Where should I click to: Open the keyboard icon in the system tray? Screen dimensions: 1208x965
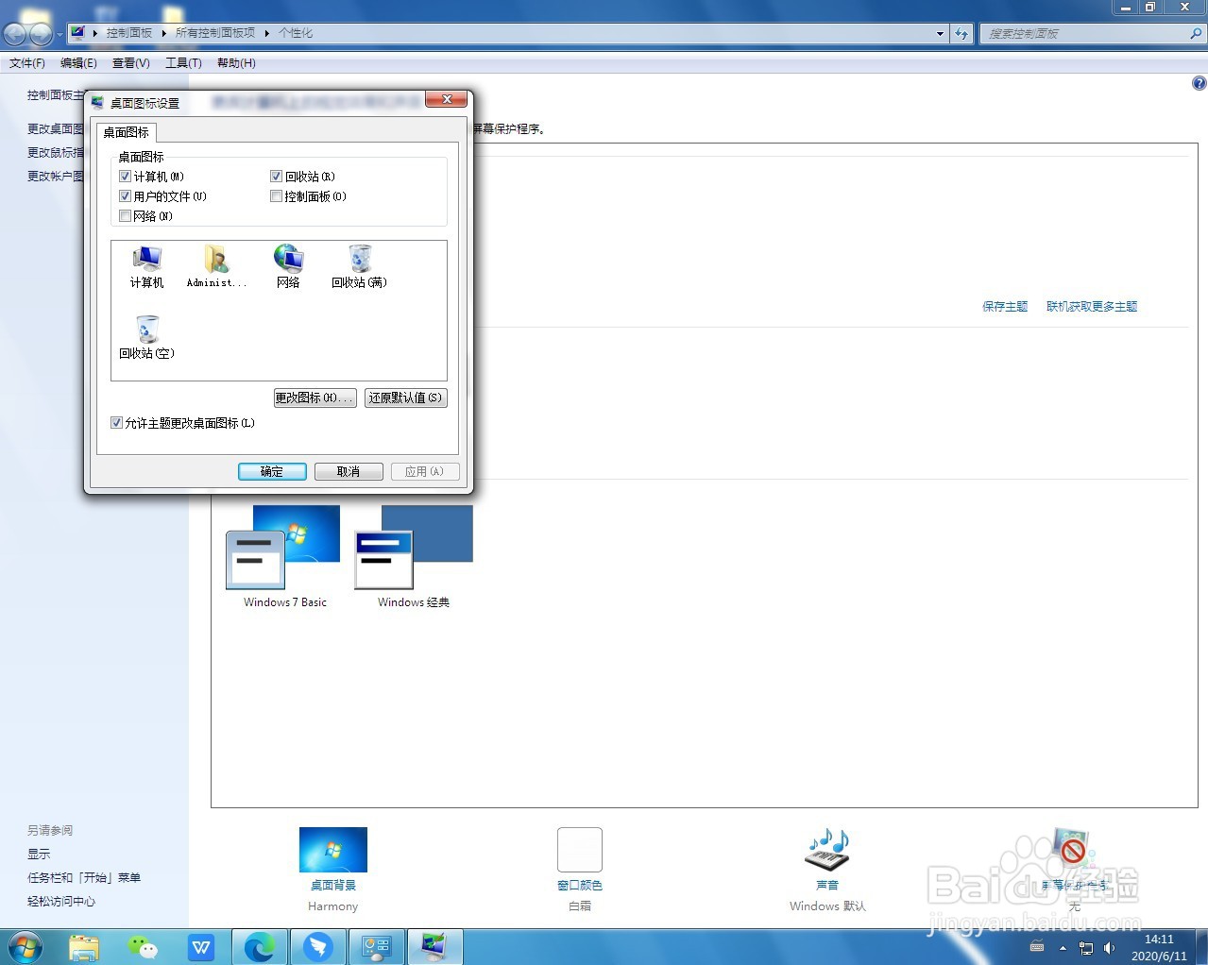tap(1036, 947)
